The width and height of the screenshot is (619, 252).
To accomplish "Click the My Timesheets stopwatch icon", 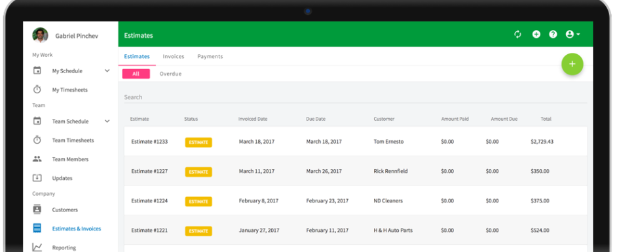I will 37,89.
